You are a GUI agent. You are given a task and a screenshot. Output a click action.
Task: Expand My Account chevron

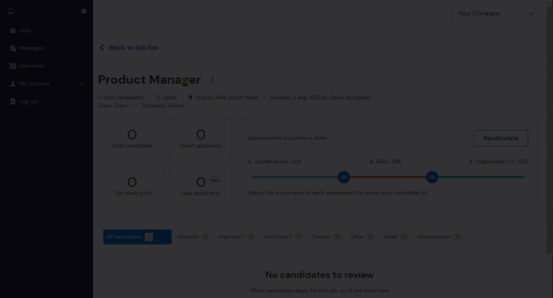81,84
